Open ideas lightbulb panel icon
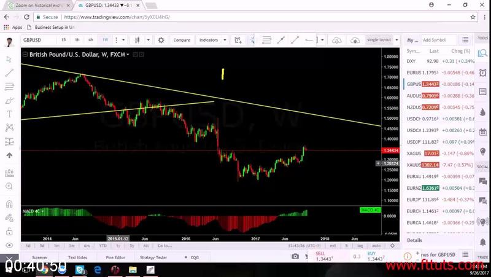The height and width of the screenshot is (277, 491). pyautogui.click(x=482, y=151)
